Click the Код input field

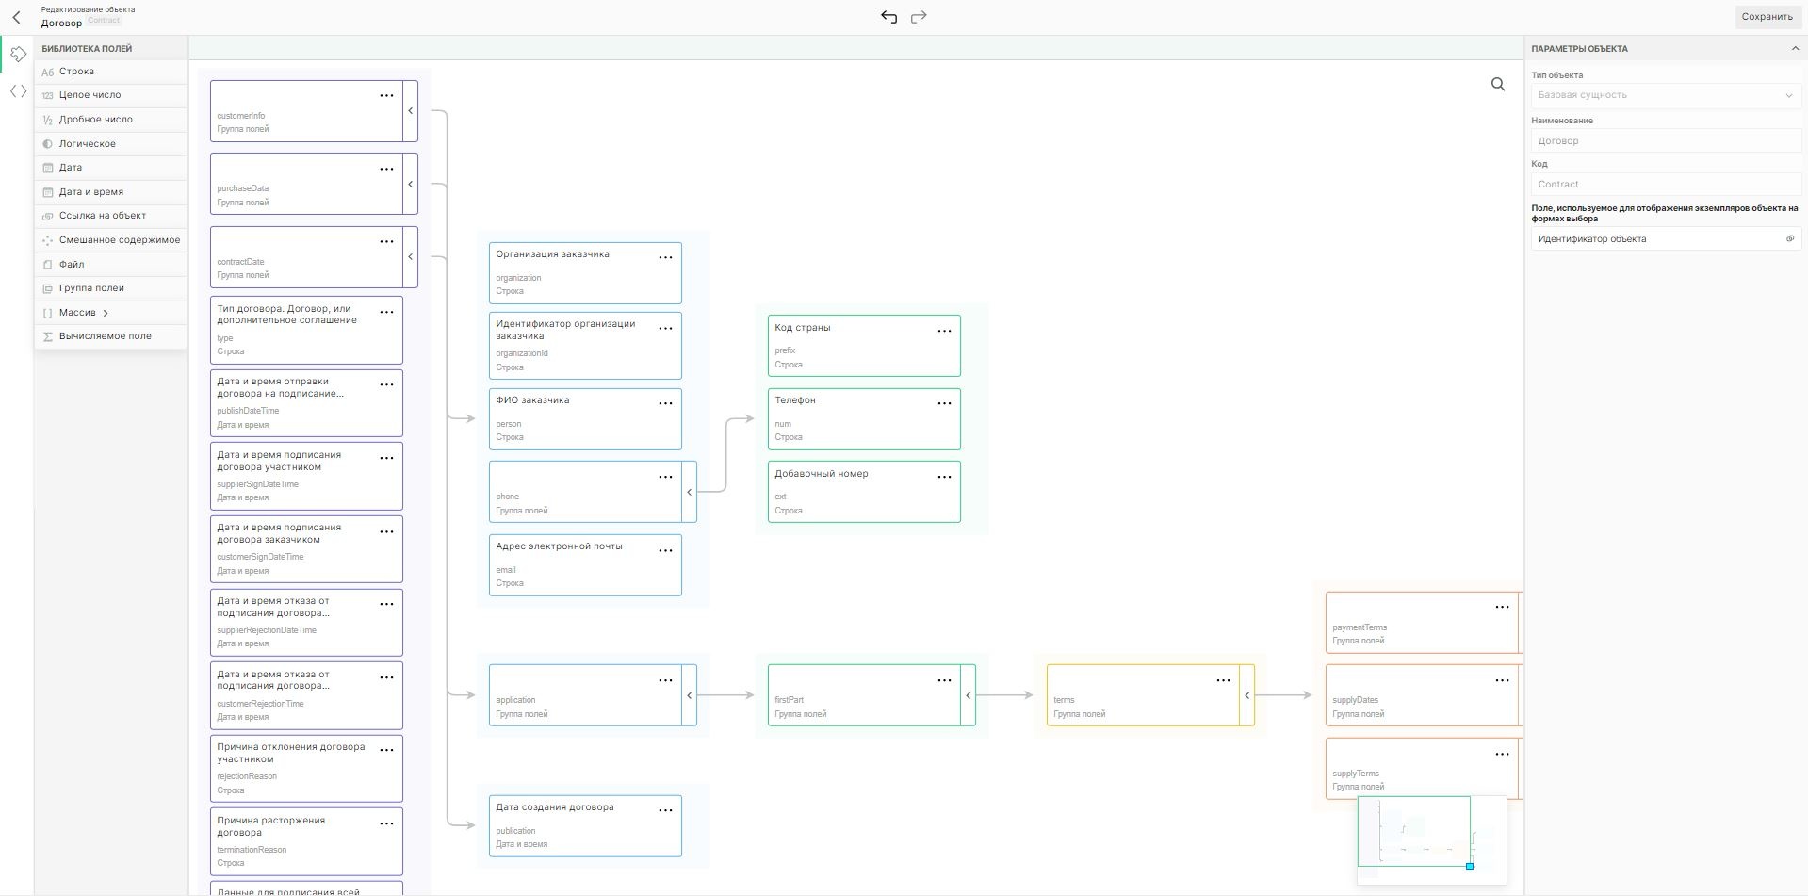[x=1666, y=185]
